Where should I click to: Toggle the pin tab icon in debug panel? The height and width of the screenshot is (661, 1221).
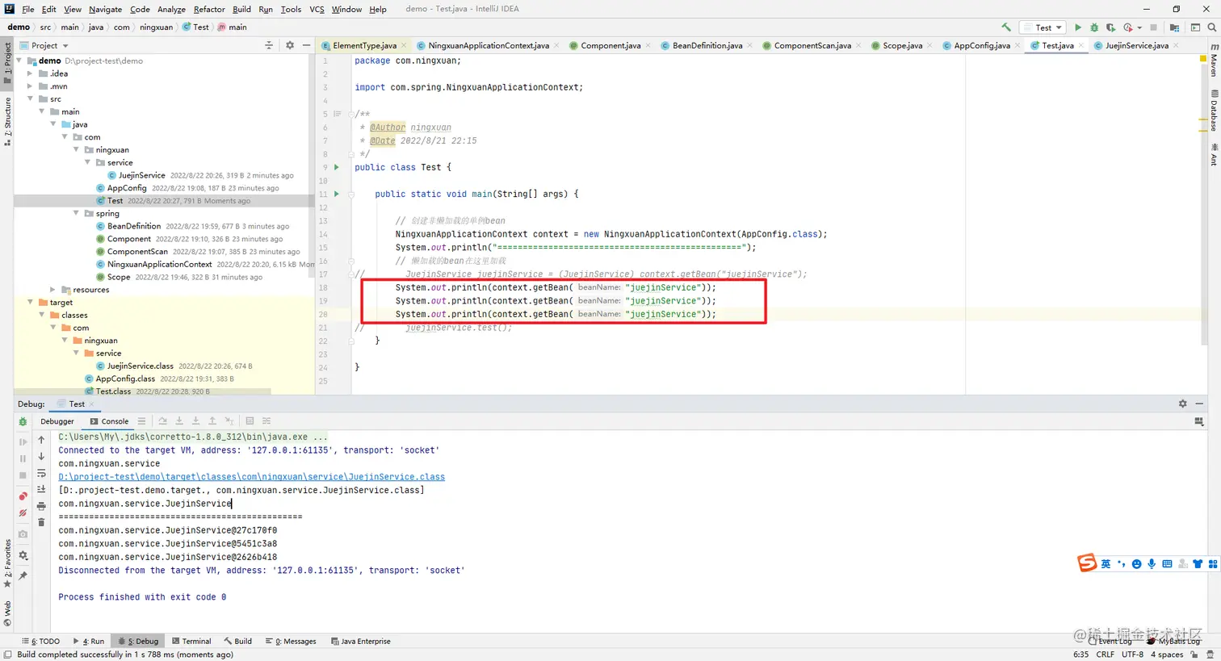[23, 575]
